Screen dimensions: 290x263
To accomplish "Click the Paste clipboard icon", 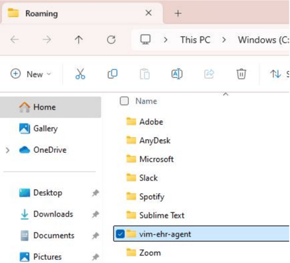I will tap(145, 74).
